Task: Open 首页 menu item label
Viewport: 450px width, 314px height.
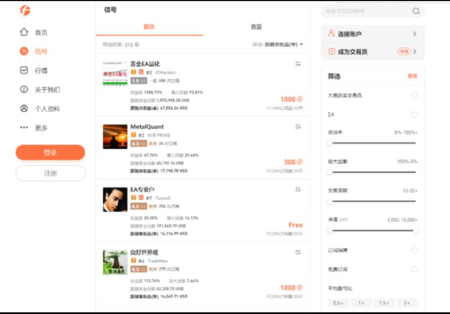Action: (41, 33)
